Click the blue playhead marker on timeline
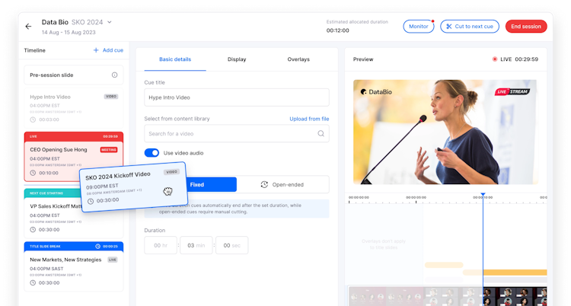The width and height of the screenshot is (571, 306). point(483,195)
